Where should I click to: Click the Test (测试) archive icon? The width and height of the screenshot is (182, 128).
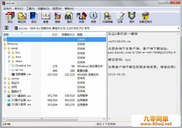tap(34, 16)
